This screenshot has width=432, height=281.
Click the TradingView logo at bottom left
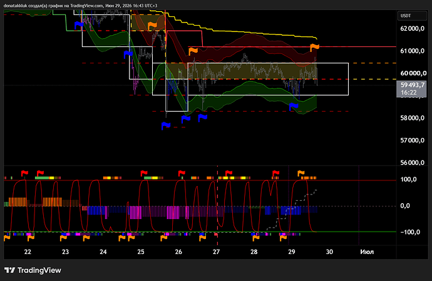click(33, 270)
